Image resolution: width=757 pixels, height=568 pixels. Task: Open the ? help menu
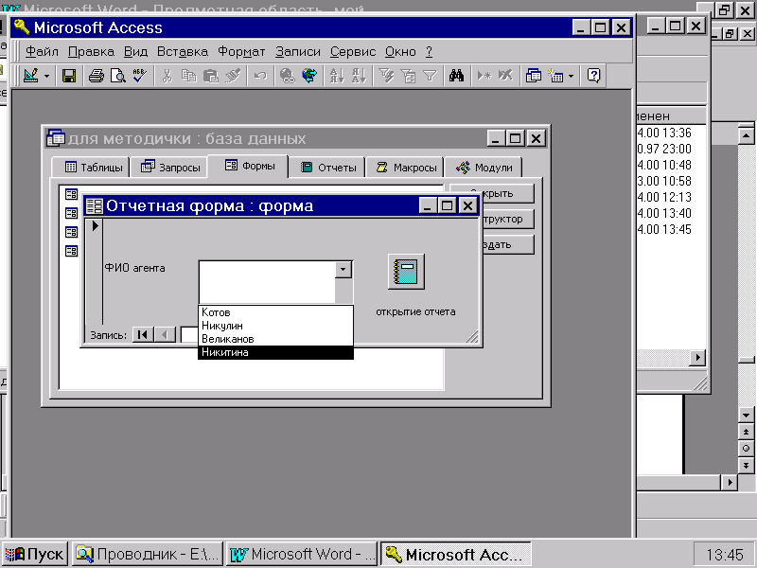[x=430, y=52]
